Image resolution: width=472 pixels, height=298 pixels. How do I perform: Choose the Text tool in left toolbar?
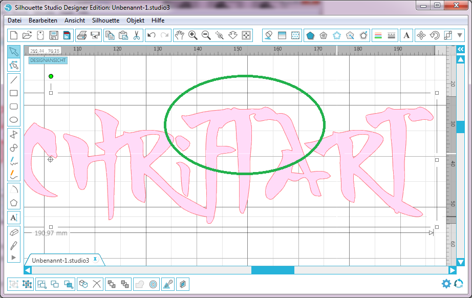14,218
